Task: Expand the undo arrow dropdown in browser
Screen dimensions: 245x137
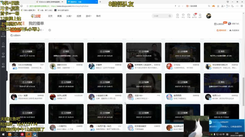Action: tap(229, 6)
